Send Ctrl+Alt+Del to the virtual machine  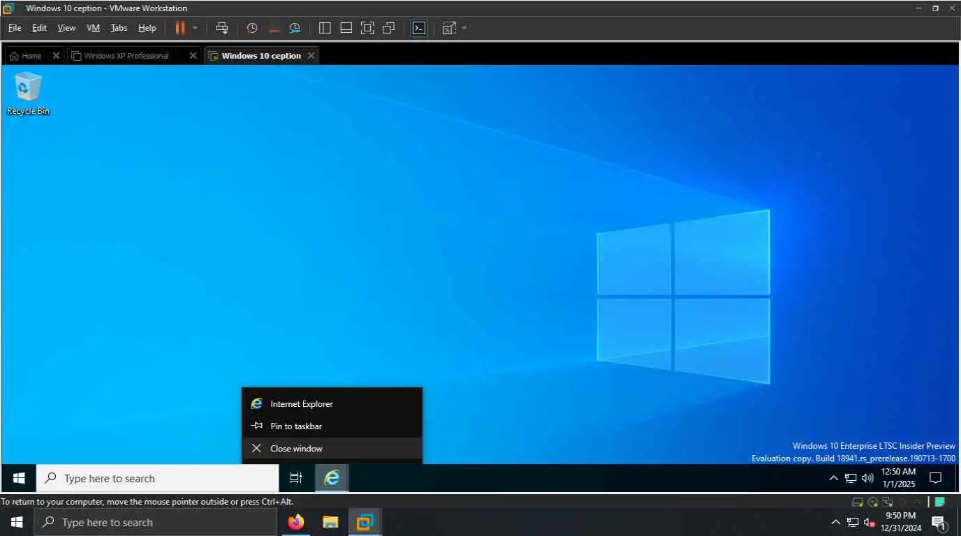(x=222, y=28)
